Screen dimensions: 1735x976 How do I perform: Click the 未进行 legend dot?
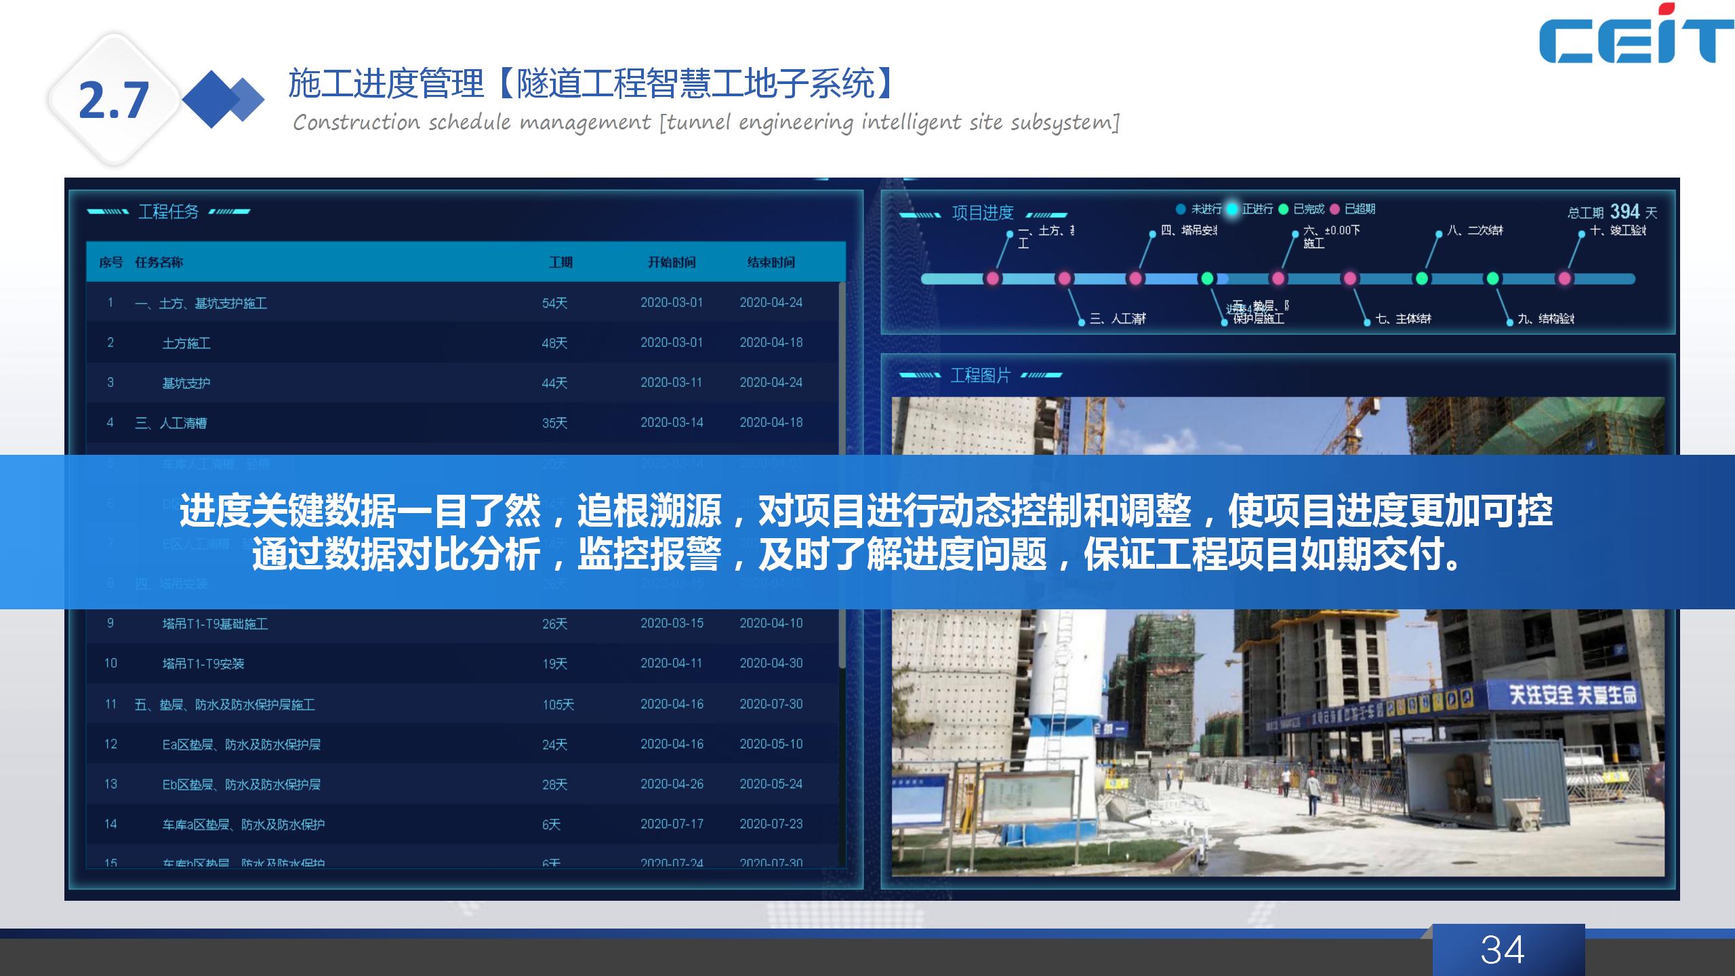[1181, 209]
